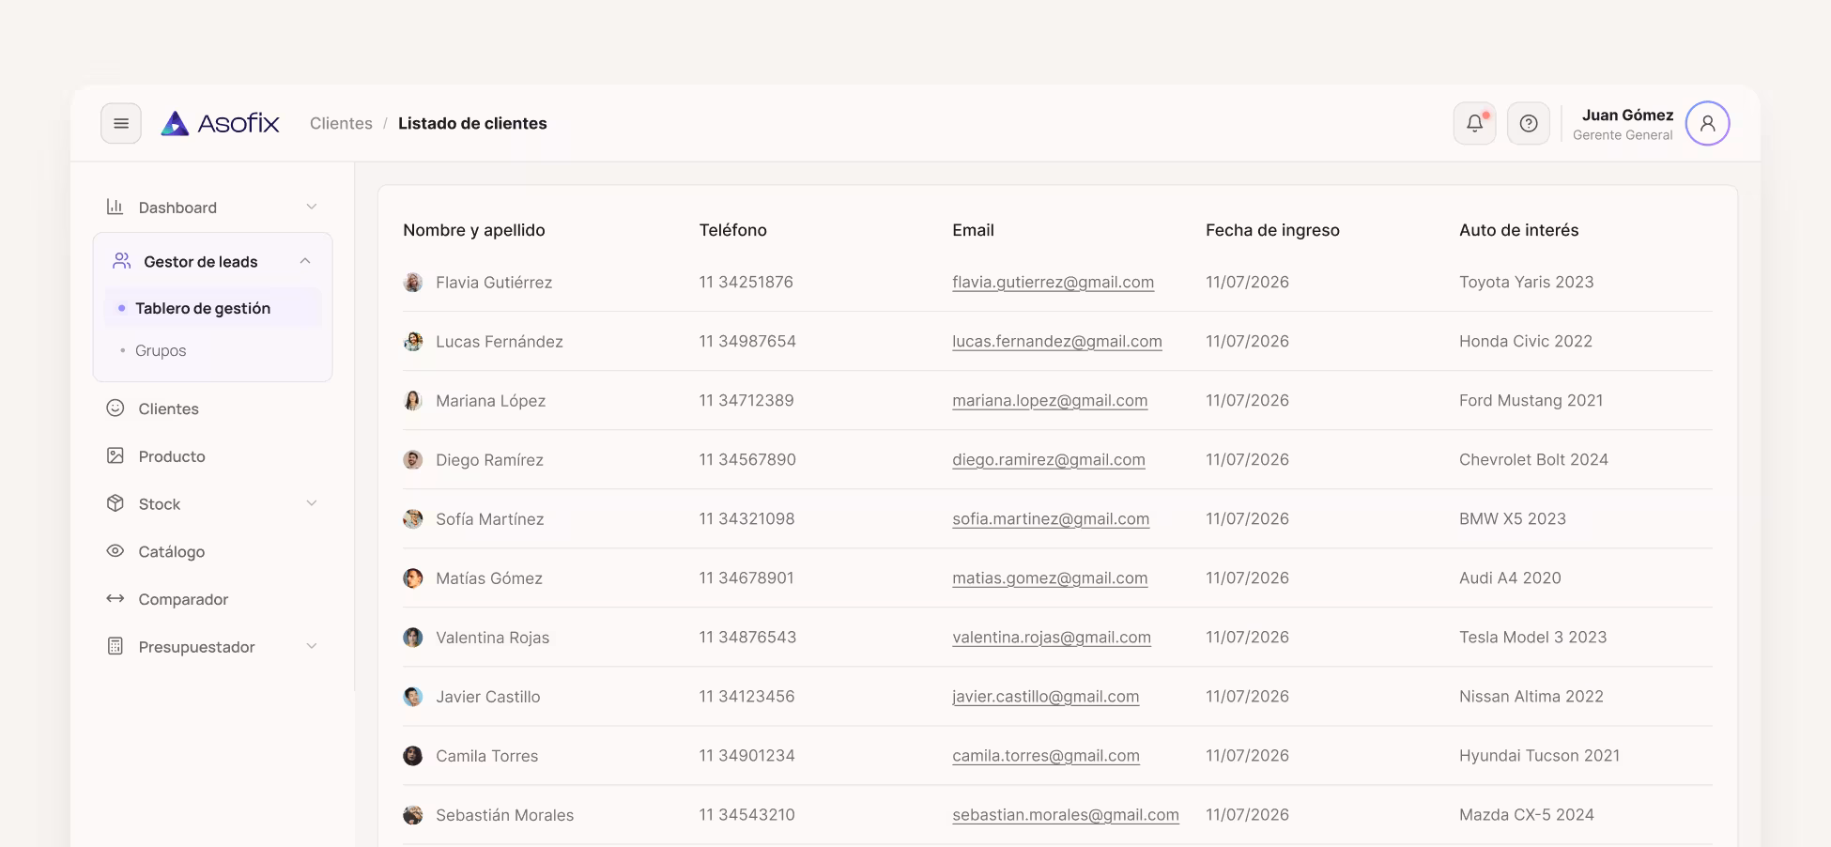Open Juan Gómez profile avatar
This screenshot has height=847, width=1831.
tap(1707, 123)
